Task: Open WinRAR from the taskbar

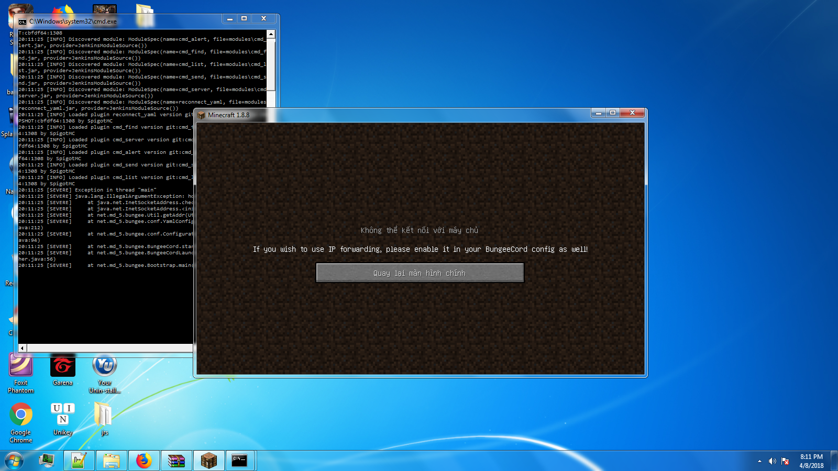Action: click(177, 461)
